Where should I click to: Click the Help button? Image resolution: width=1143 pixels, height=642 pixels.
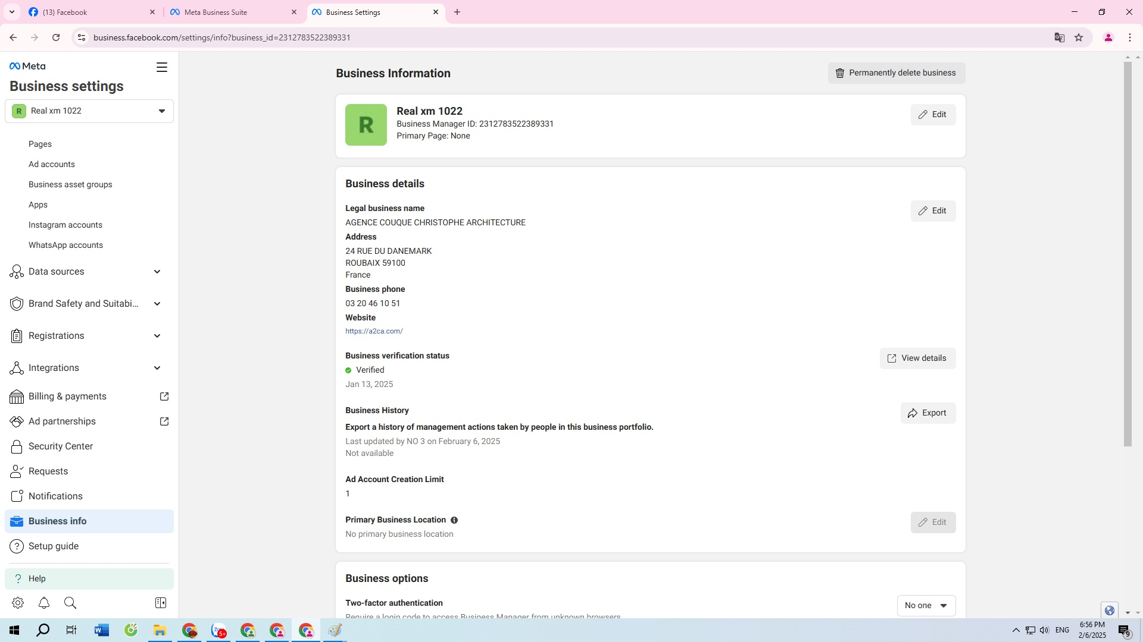(x=89, y=578)
